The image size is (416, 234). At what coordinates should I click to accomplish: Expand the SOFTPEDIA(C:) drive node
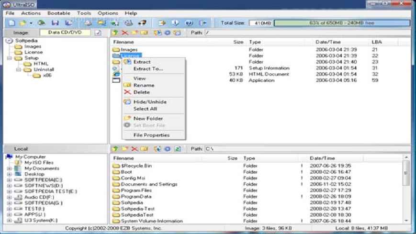(9, 179)
